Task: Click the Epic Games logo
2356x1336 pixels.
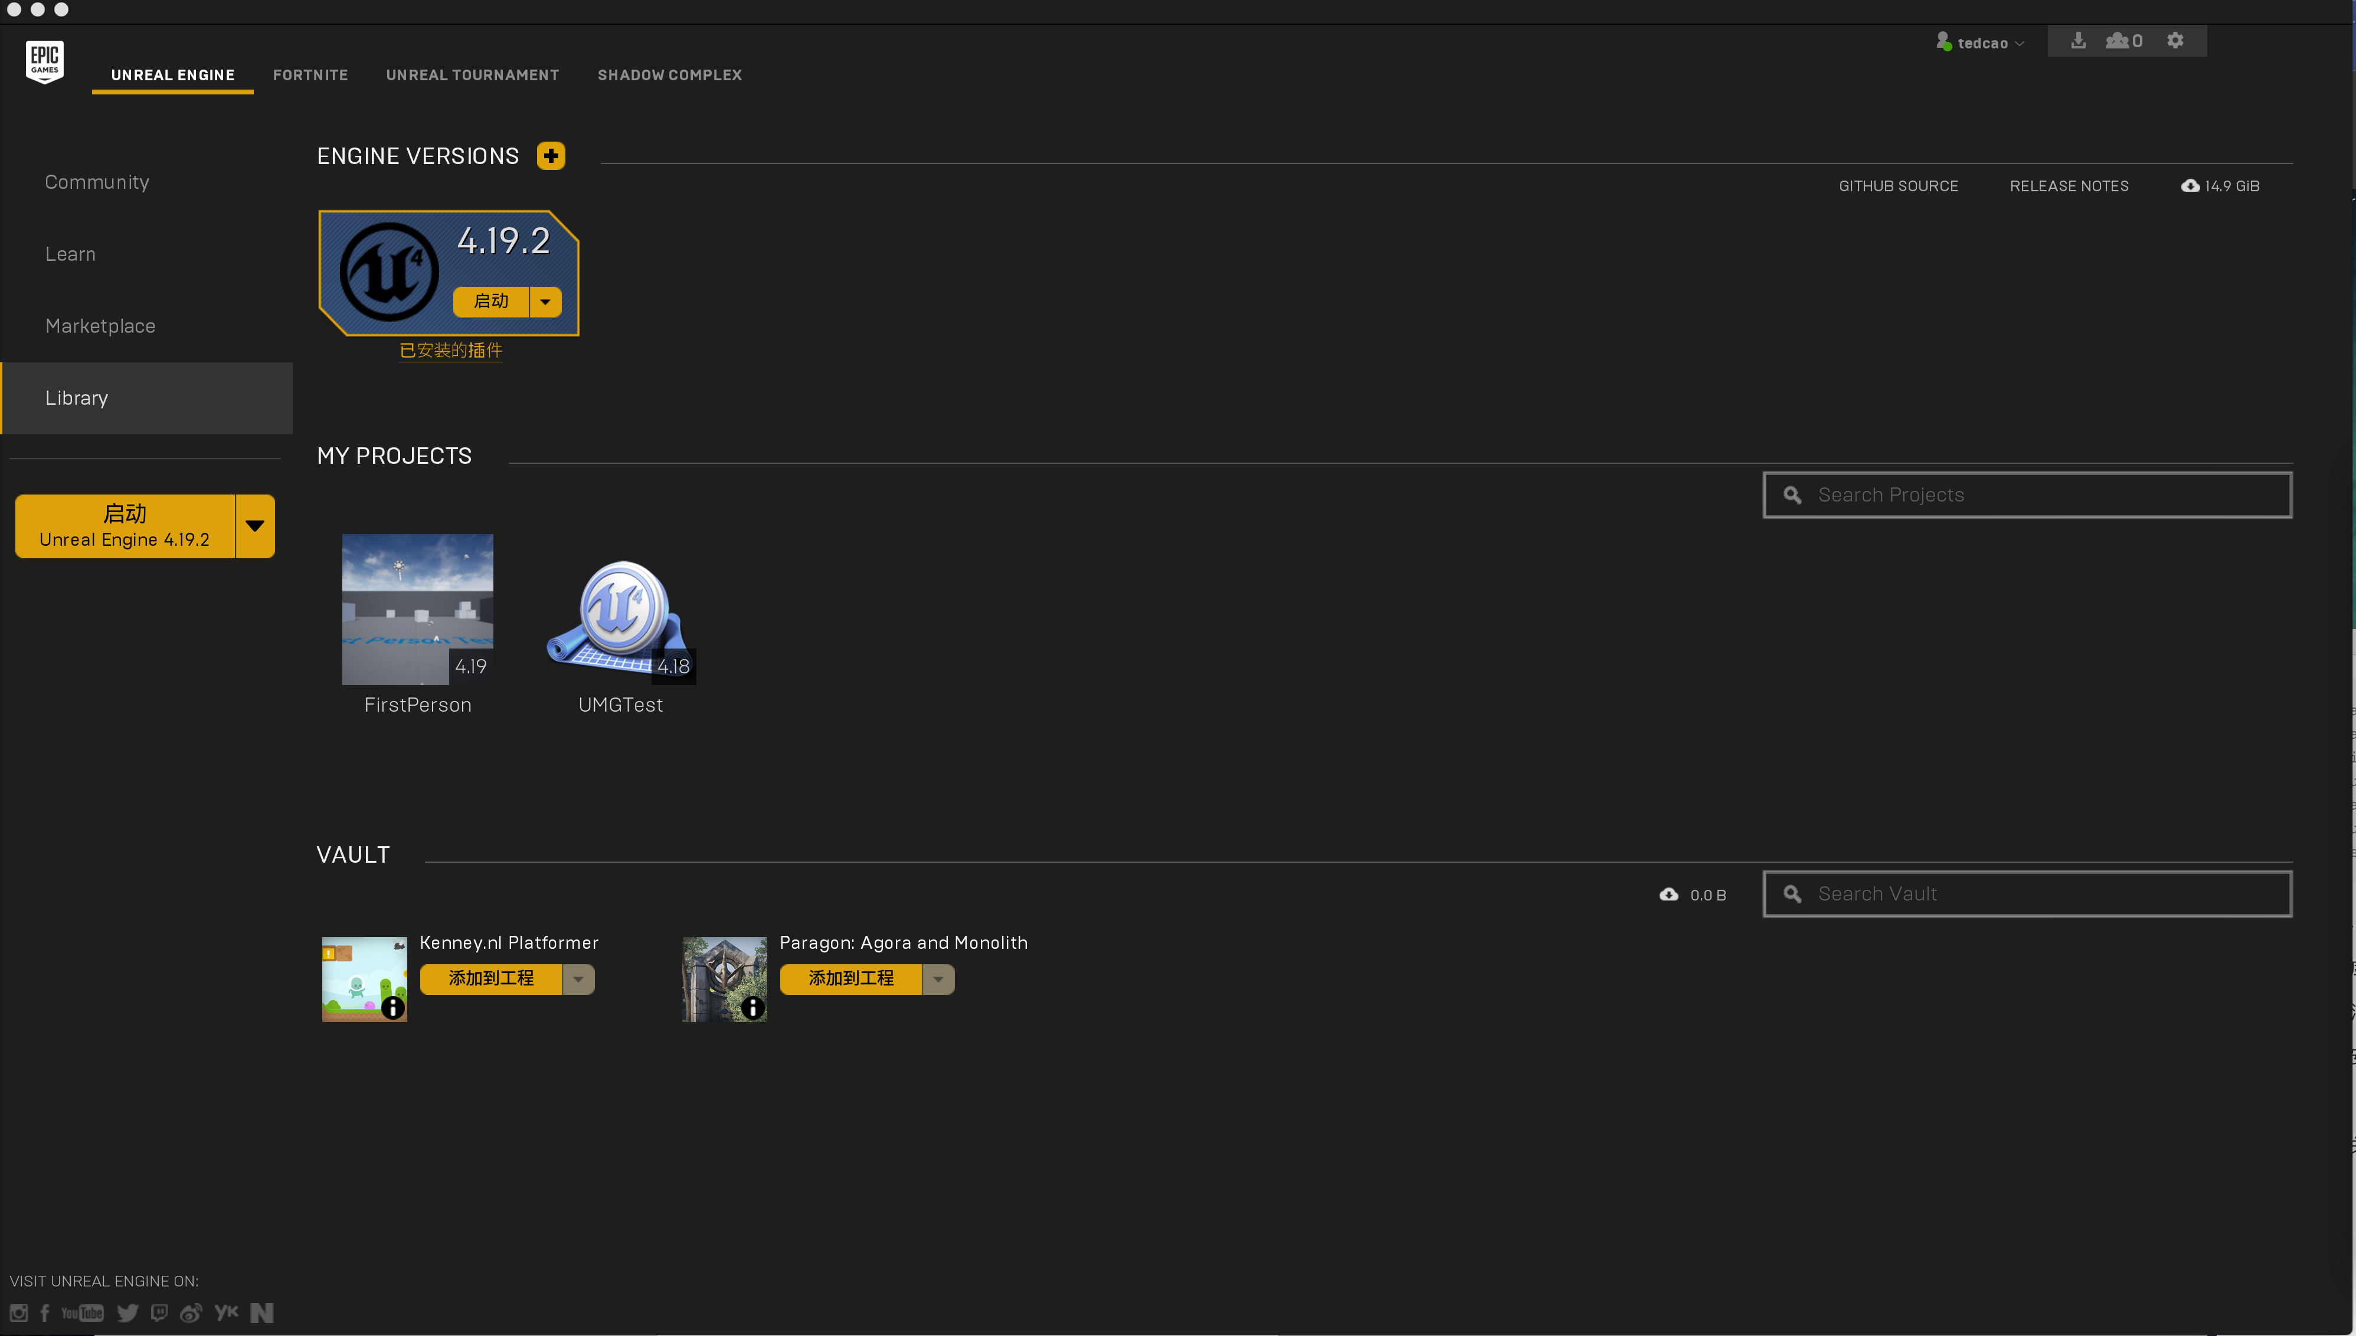Action: point(44,63)
